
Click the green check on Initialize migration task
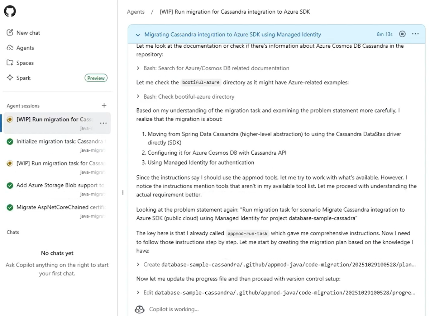[10, 142]
